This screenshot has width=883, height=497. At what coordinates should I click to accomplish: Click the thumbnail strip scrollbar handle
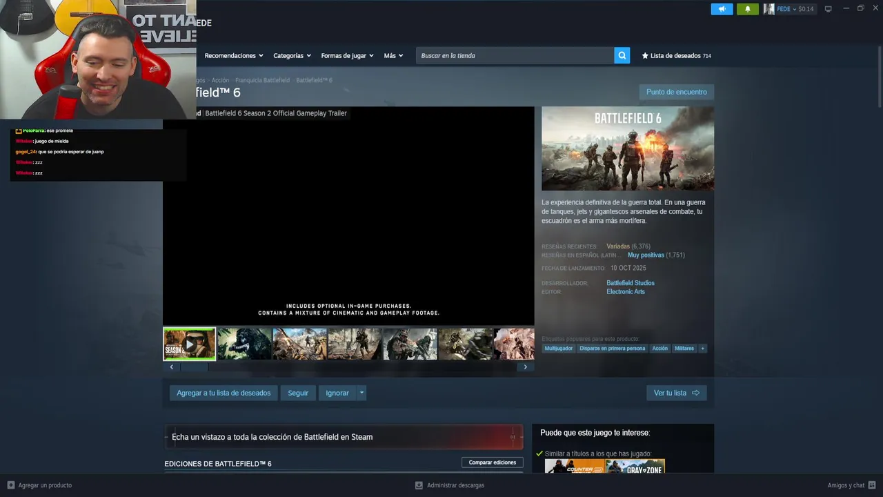[x=194, y=367]
